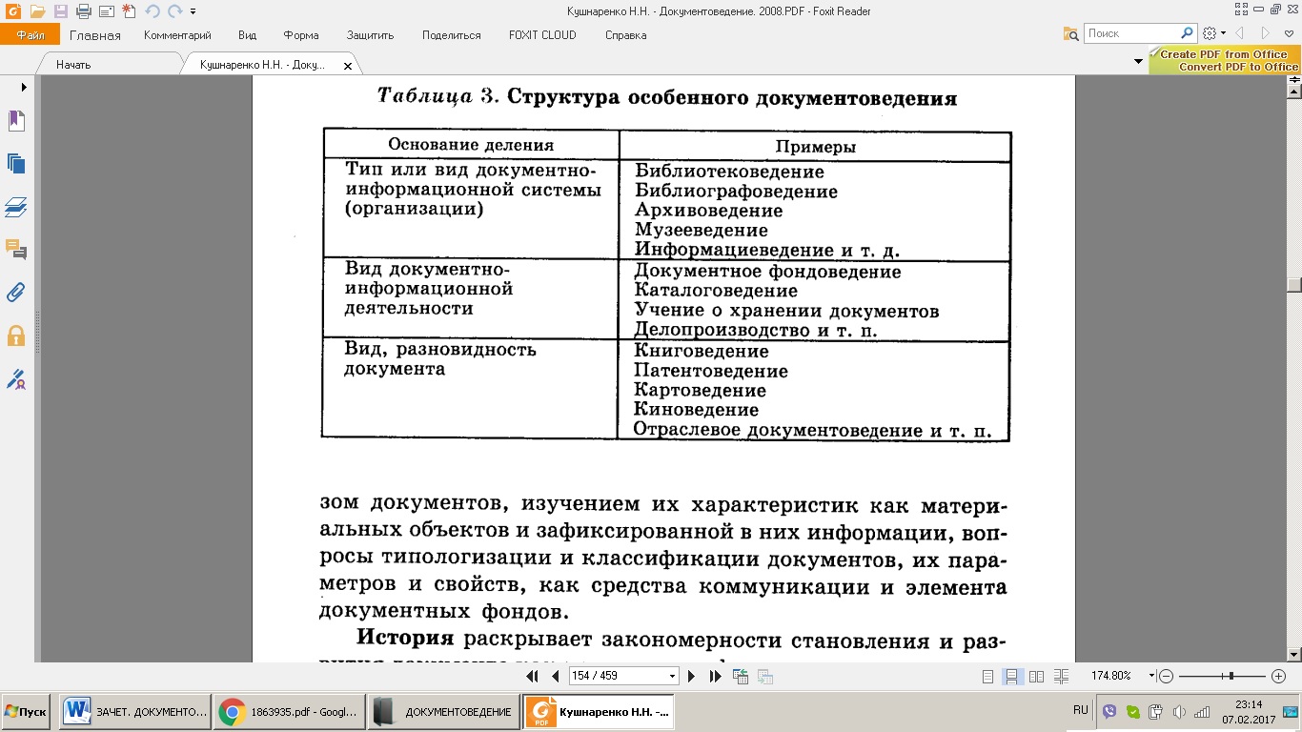Jump to the next page arrow
This screenshot has width=1302, height=732.
pyautogui.click(x=692, y=676)
